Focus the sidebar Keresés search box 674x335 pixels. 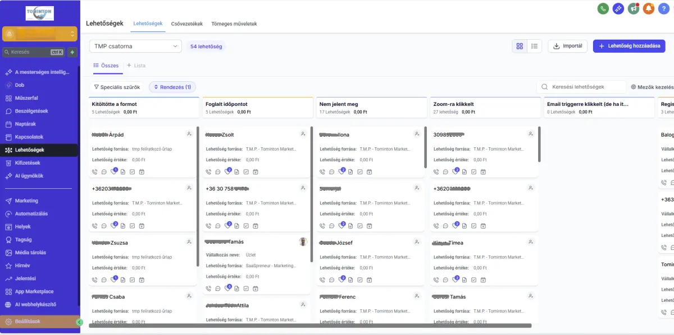click(x=34, y=52)
